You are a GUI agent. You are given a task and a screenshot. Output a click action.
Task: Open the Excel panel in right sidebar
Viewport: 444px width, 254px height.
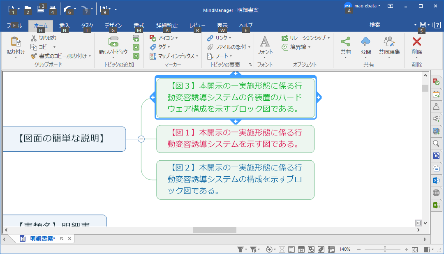(436, 205)
